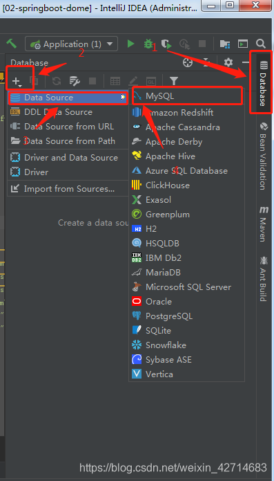Select HSQLDB data source
274x481 pixels.
pos(187,243)
